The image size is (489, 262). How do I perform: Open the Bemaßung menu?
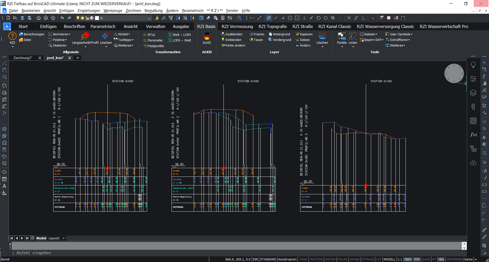[153, 10]
